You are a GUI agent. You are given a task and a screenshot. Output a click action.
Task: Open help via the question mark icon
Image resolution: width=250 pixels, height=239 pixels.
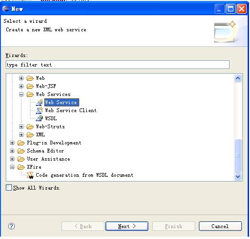tap(11, 226)
